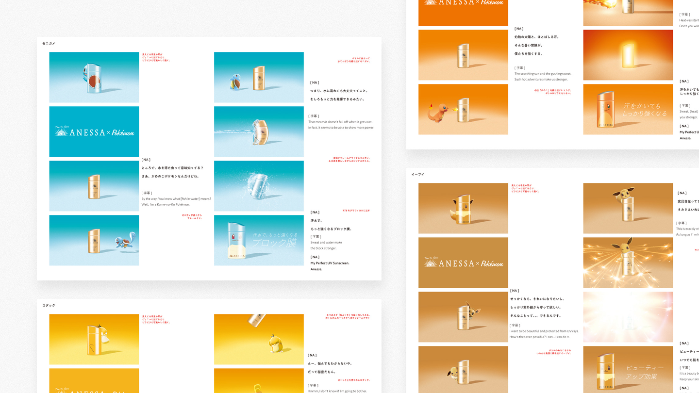Click the line もっと強くなるブロック膜。
Screen dimensions: 699x393
coord(331,229)
